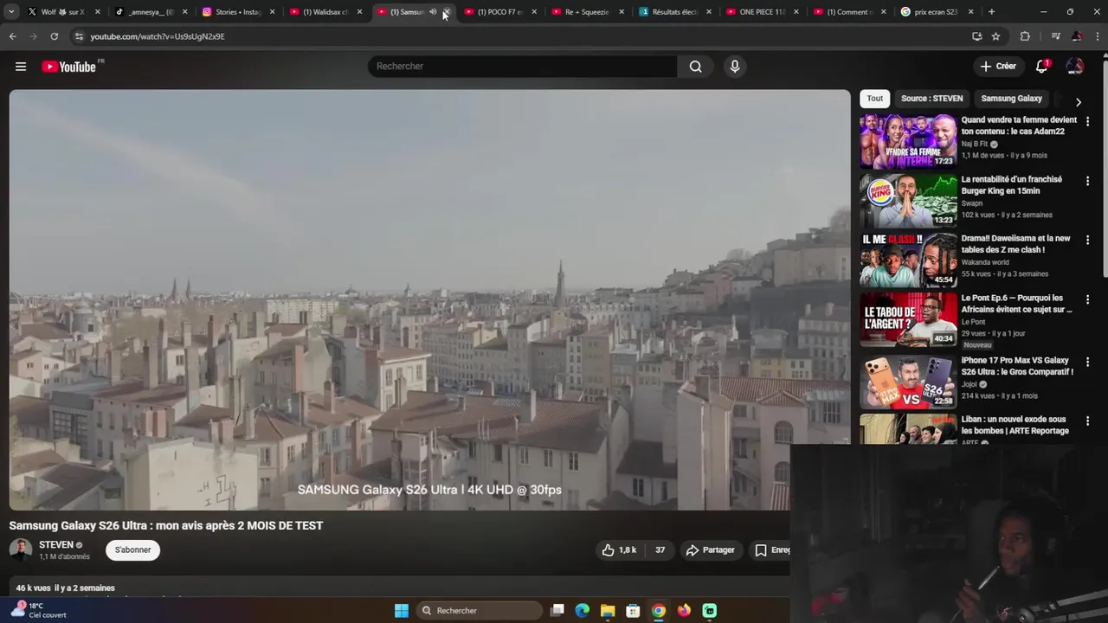Viewport: 1108px width, 623px height.
Task: Open the Adam22 video thumbnail
Action: pyautogui.click(x=908, y=141)
